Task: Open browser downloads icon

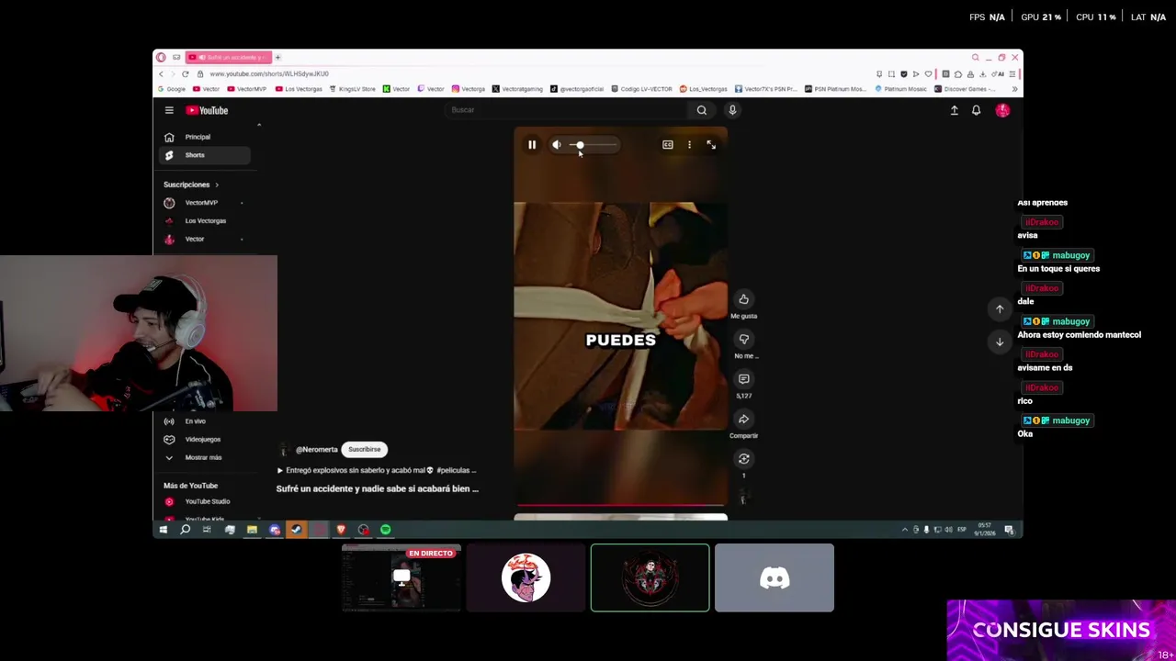Action: (x=982, y=73)
